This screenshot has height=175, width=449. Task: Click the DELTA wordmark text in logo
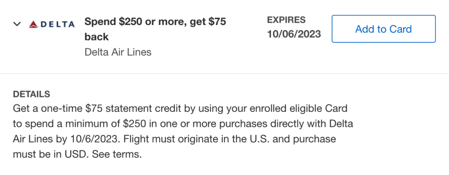pyautogui.click(x=57, y=25)
